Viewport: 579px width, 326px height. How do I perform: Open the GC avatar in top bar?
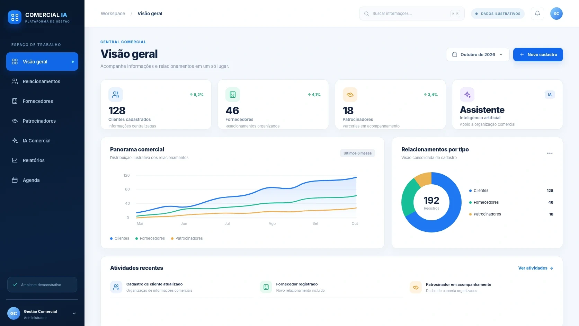pos(556,14)
